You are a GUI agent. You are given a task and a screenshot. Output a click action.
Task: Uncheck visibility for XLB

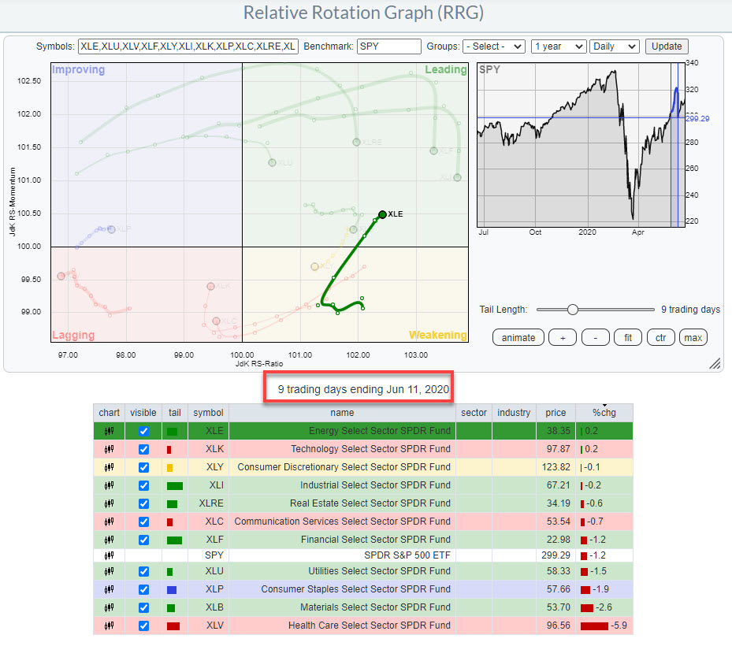[143, 607]
